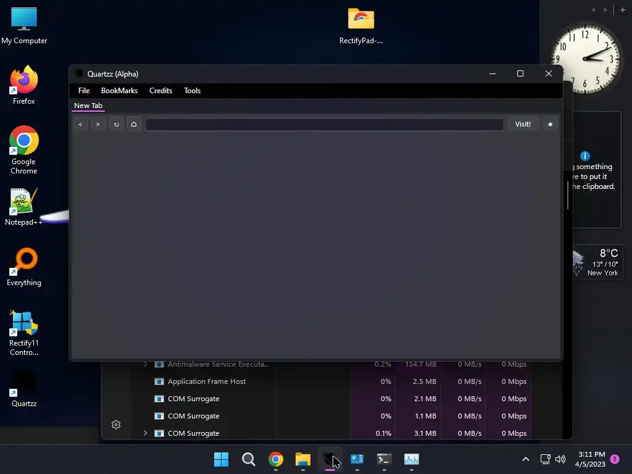This screenshot has height=474, width=632.
Task: Add a gadget with the plus button
Action: pyautogui.click(x=623, y=10)
